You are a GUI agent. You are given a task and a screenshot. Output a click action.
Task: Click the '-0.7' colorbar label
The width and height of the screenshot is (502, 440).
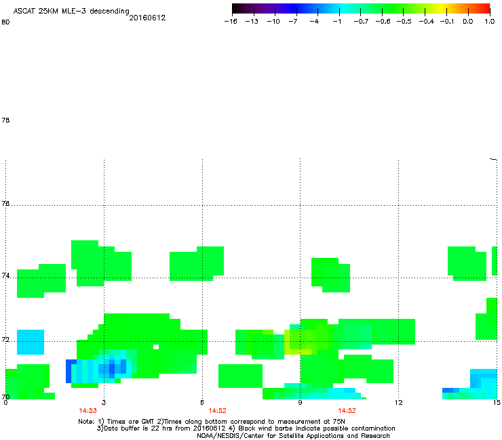click(x=361, y=22)
